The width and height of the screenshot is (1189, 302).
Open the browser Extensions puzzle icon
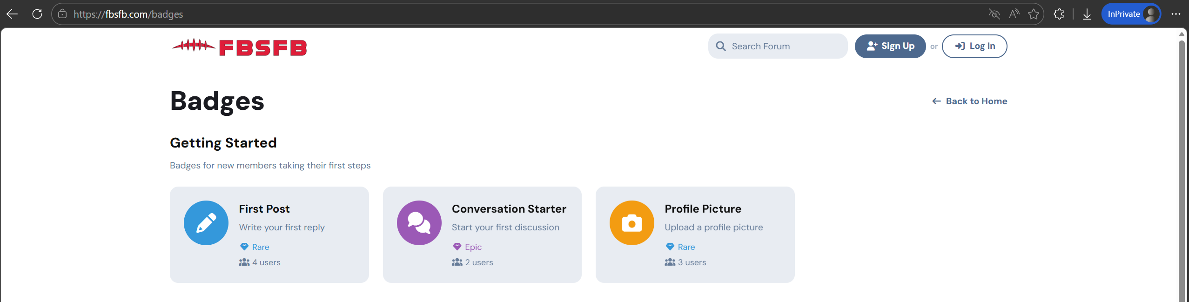point(1059,14)
